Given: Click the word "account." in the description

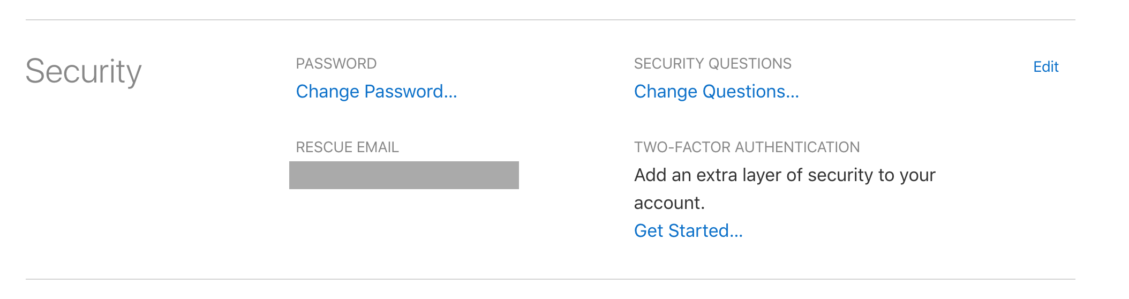Looking at the screenshot, I should point(669,203).
